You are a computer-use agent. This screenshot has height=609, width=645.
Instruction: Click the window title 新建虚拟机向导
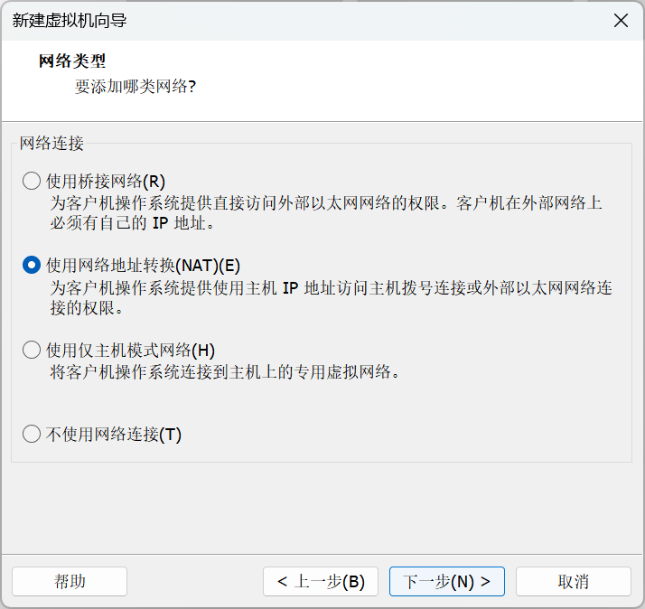click(x=70, y=21)
